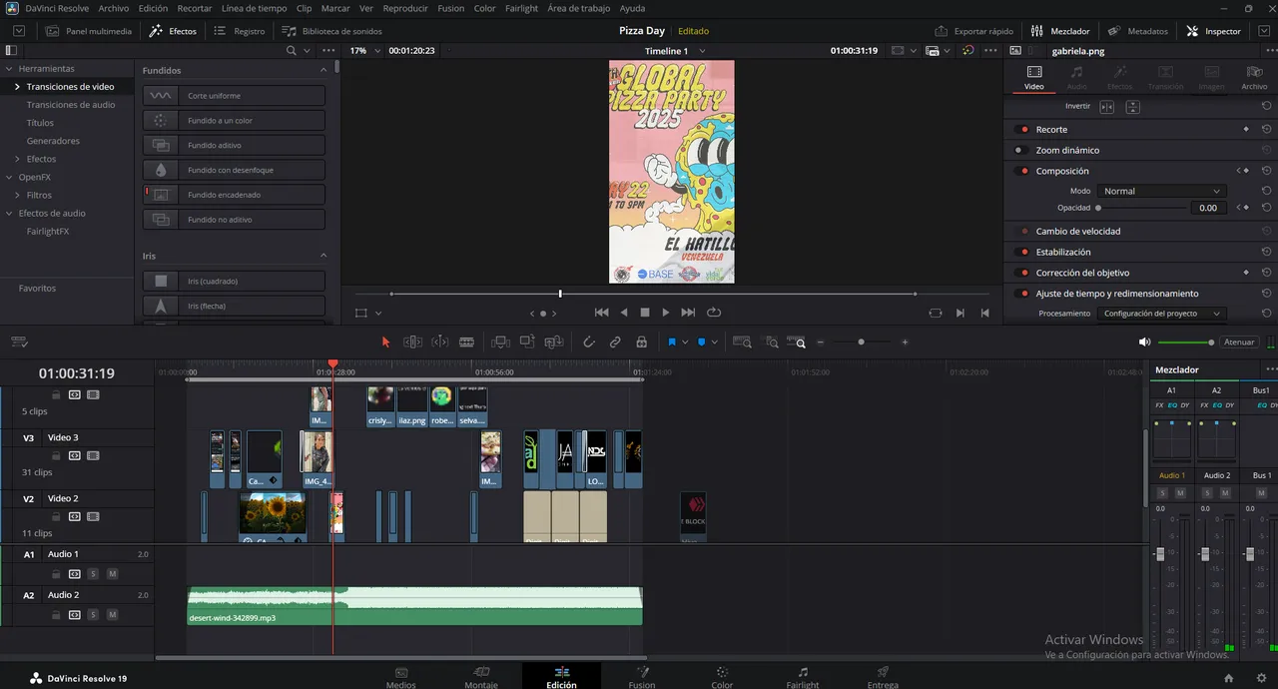Mute Audio 1 track with M button
The image size is (1278, 689).
112,574
